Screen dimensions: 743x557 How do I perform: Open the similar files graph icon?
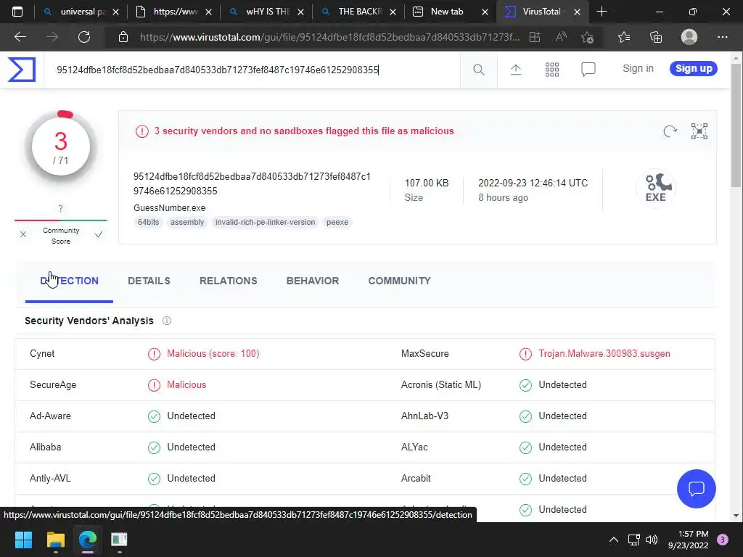click(699, 131)
